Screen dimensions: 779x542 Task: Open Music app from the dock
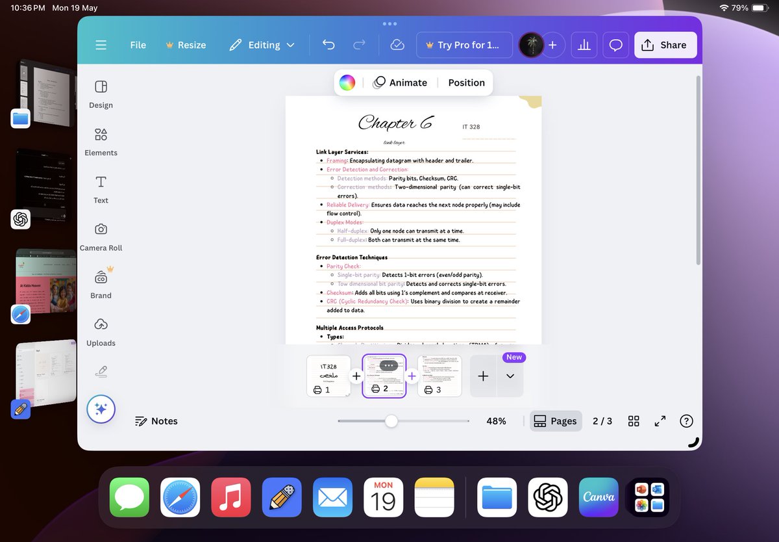pos(231,498)
